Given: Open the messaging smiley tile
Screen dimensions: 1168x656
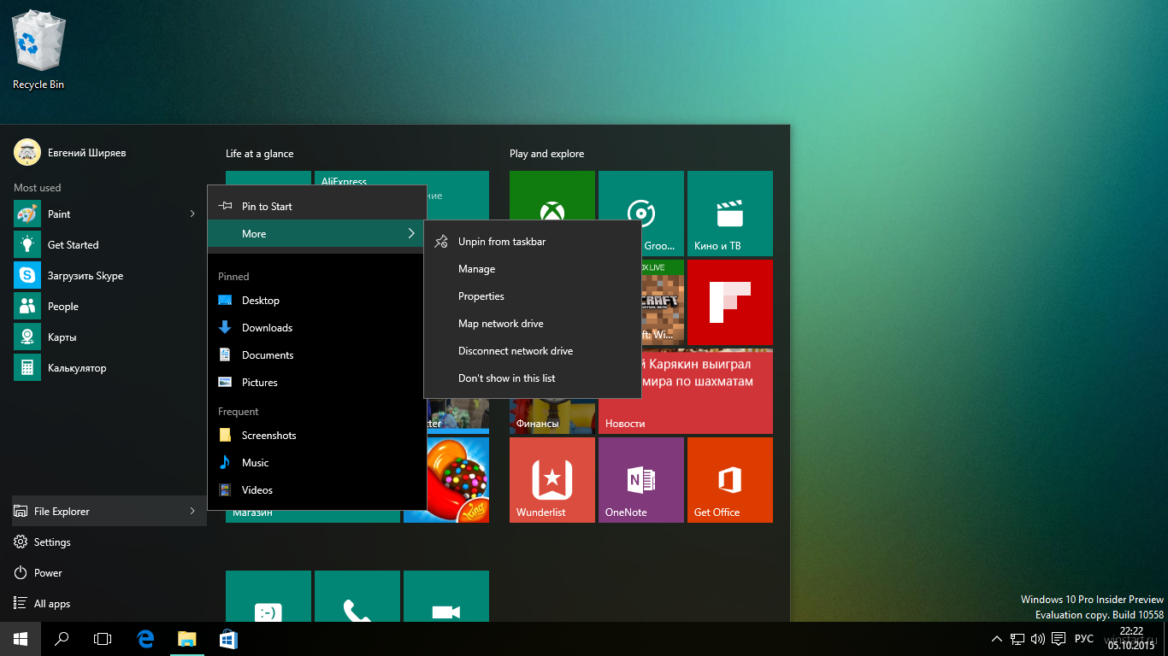Looking at the screenshot, I should coord(268,596).
